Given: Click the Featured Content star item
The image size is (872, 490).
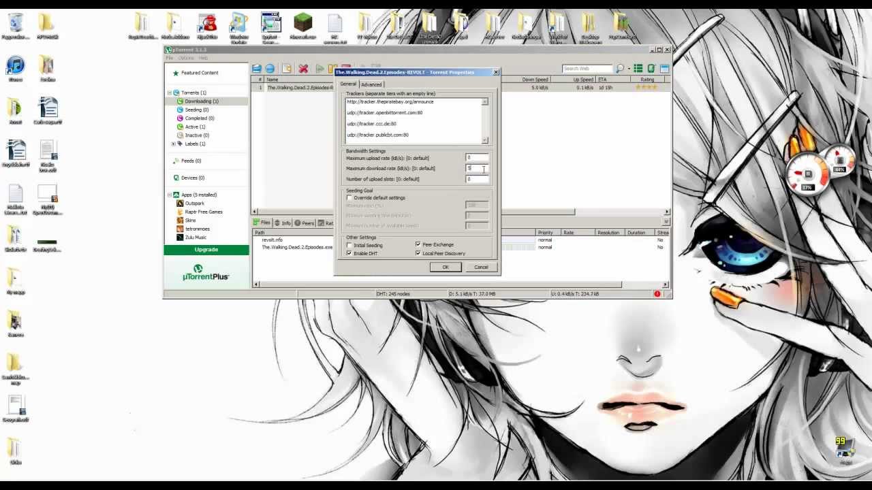Looking at the screenshot, I should pyautogui.click(x=195, y=73).
